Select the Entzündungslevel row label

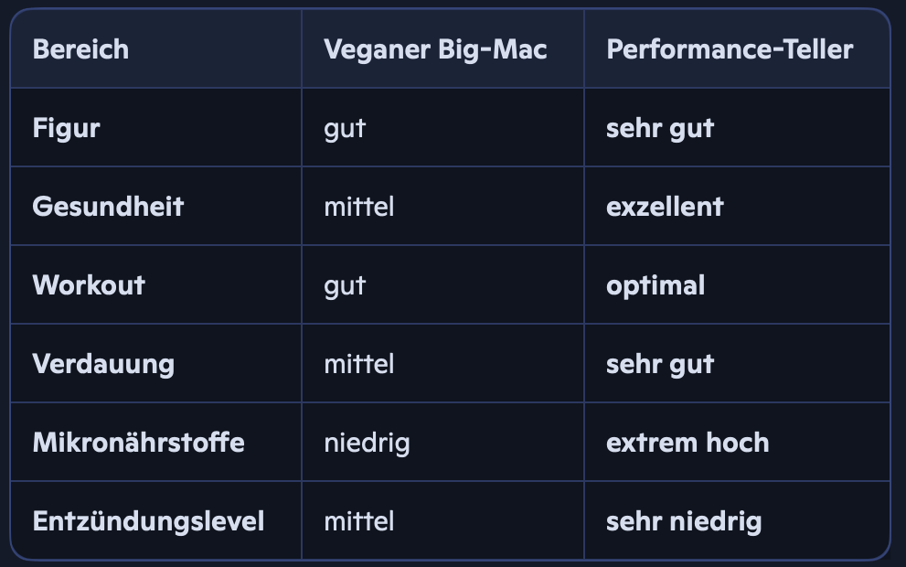coord(148,521)
